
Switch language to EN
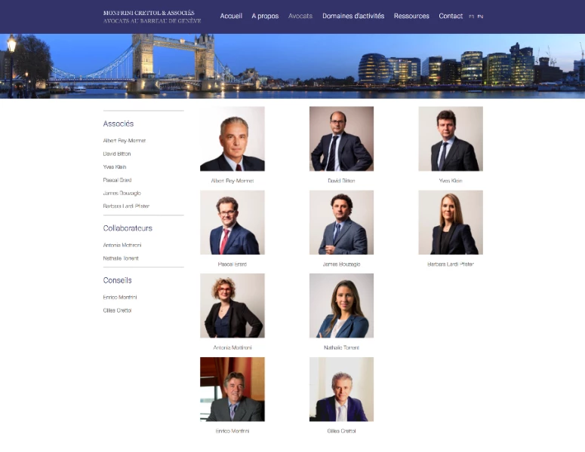[480, 17]
